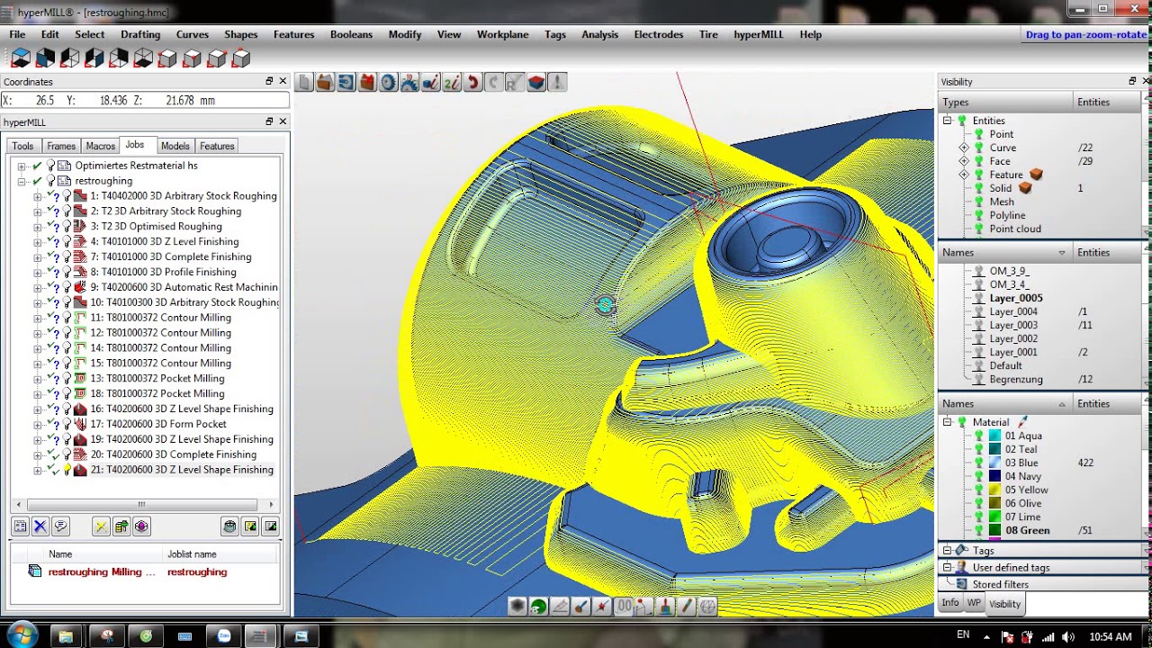Click the blue cube icon with red X
The image size is (1152, 648).
pyautogui.click(x=367, y=83)
